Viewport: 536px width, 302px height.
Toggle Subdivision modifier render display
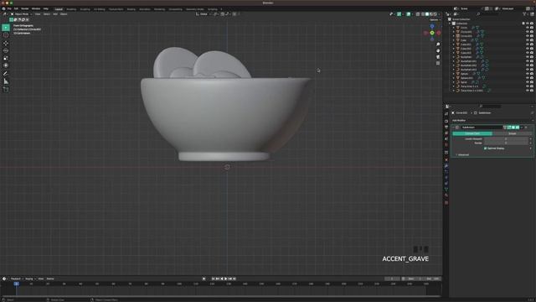(518, 128)
